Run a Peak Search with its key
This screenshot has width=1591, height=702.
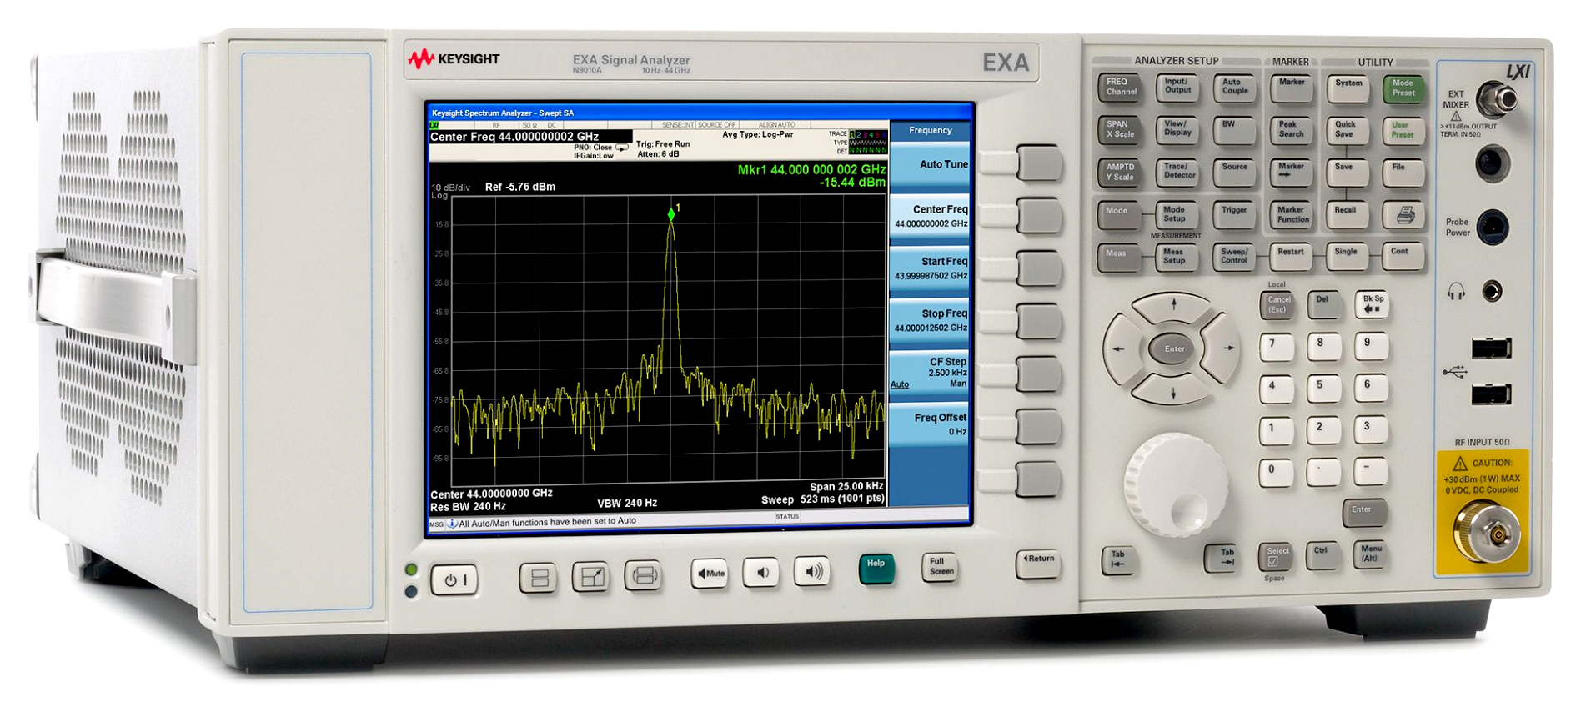tap(1291, 129)
